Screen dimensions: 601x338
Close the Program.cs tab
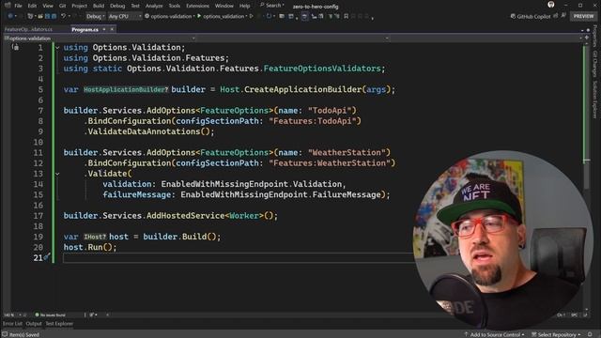pos(112,29)
